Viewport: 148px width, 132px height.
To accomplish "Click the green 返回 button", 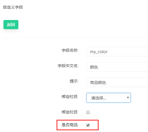I will click(11, 25).
